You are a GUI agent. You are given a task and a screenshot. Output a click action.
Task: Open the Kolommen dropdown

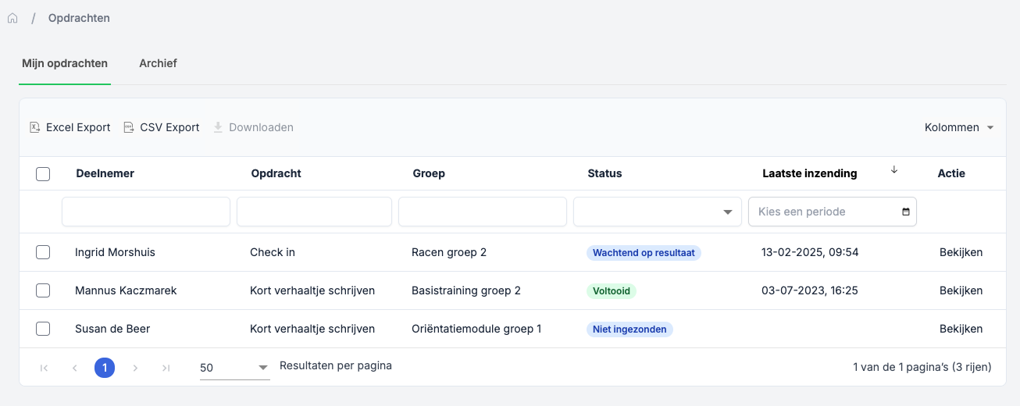pos(958,127)
